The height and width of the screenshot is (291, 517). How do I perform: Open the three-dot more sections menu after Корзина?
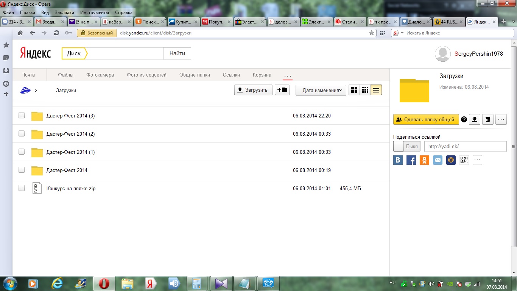(x=288, y=75)
